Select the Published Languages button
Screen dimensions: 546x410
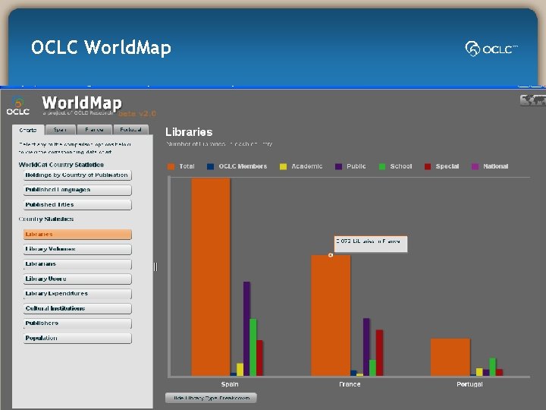tap(77, 190)
